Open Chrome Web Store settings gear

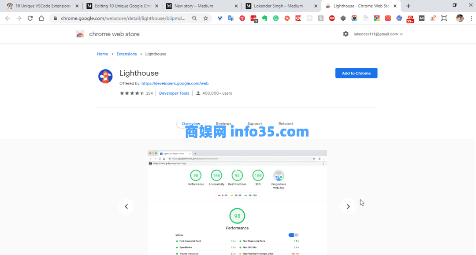pos(346,34)
